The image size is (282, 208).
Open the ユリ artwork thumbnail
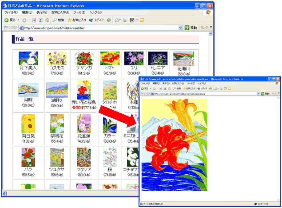pos(134,58)
